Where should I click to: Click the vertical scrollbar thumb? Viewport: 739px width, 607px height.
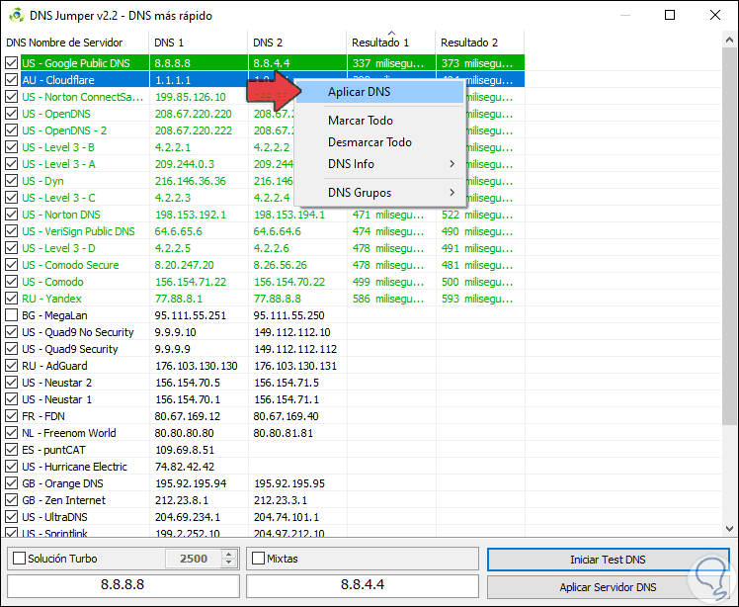[x=729, y=236]
